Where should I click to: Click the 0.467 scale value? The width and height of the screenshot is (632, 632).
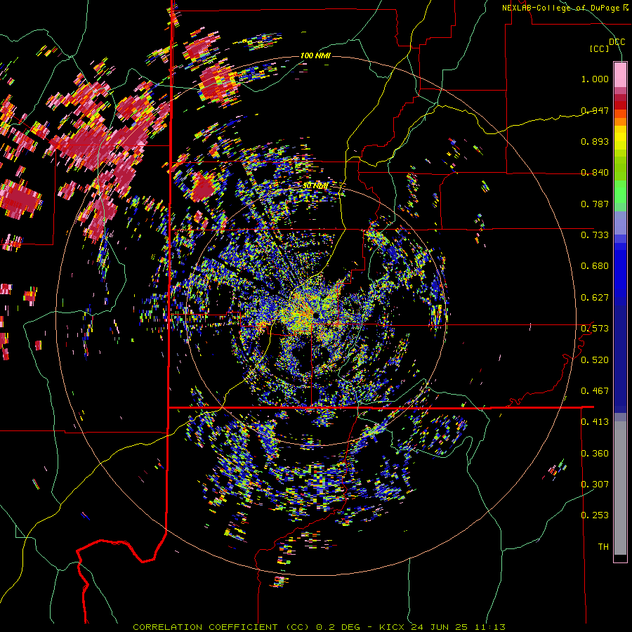click(x=595, y=391)
